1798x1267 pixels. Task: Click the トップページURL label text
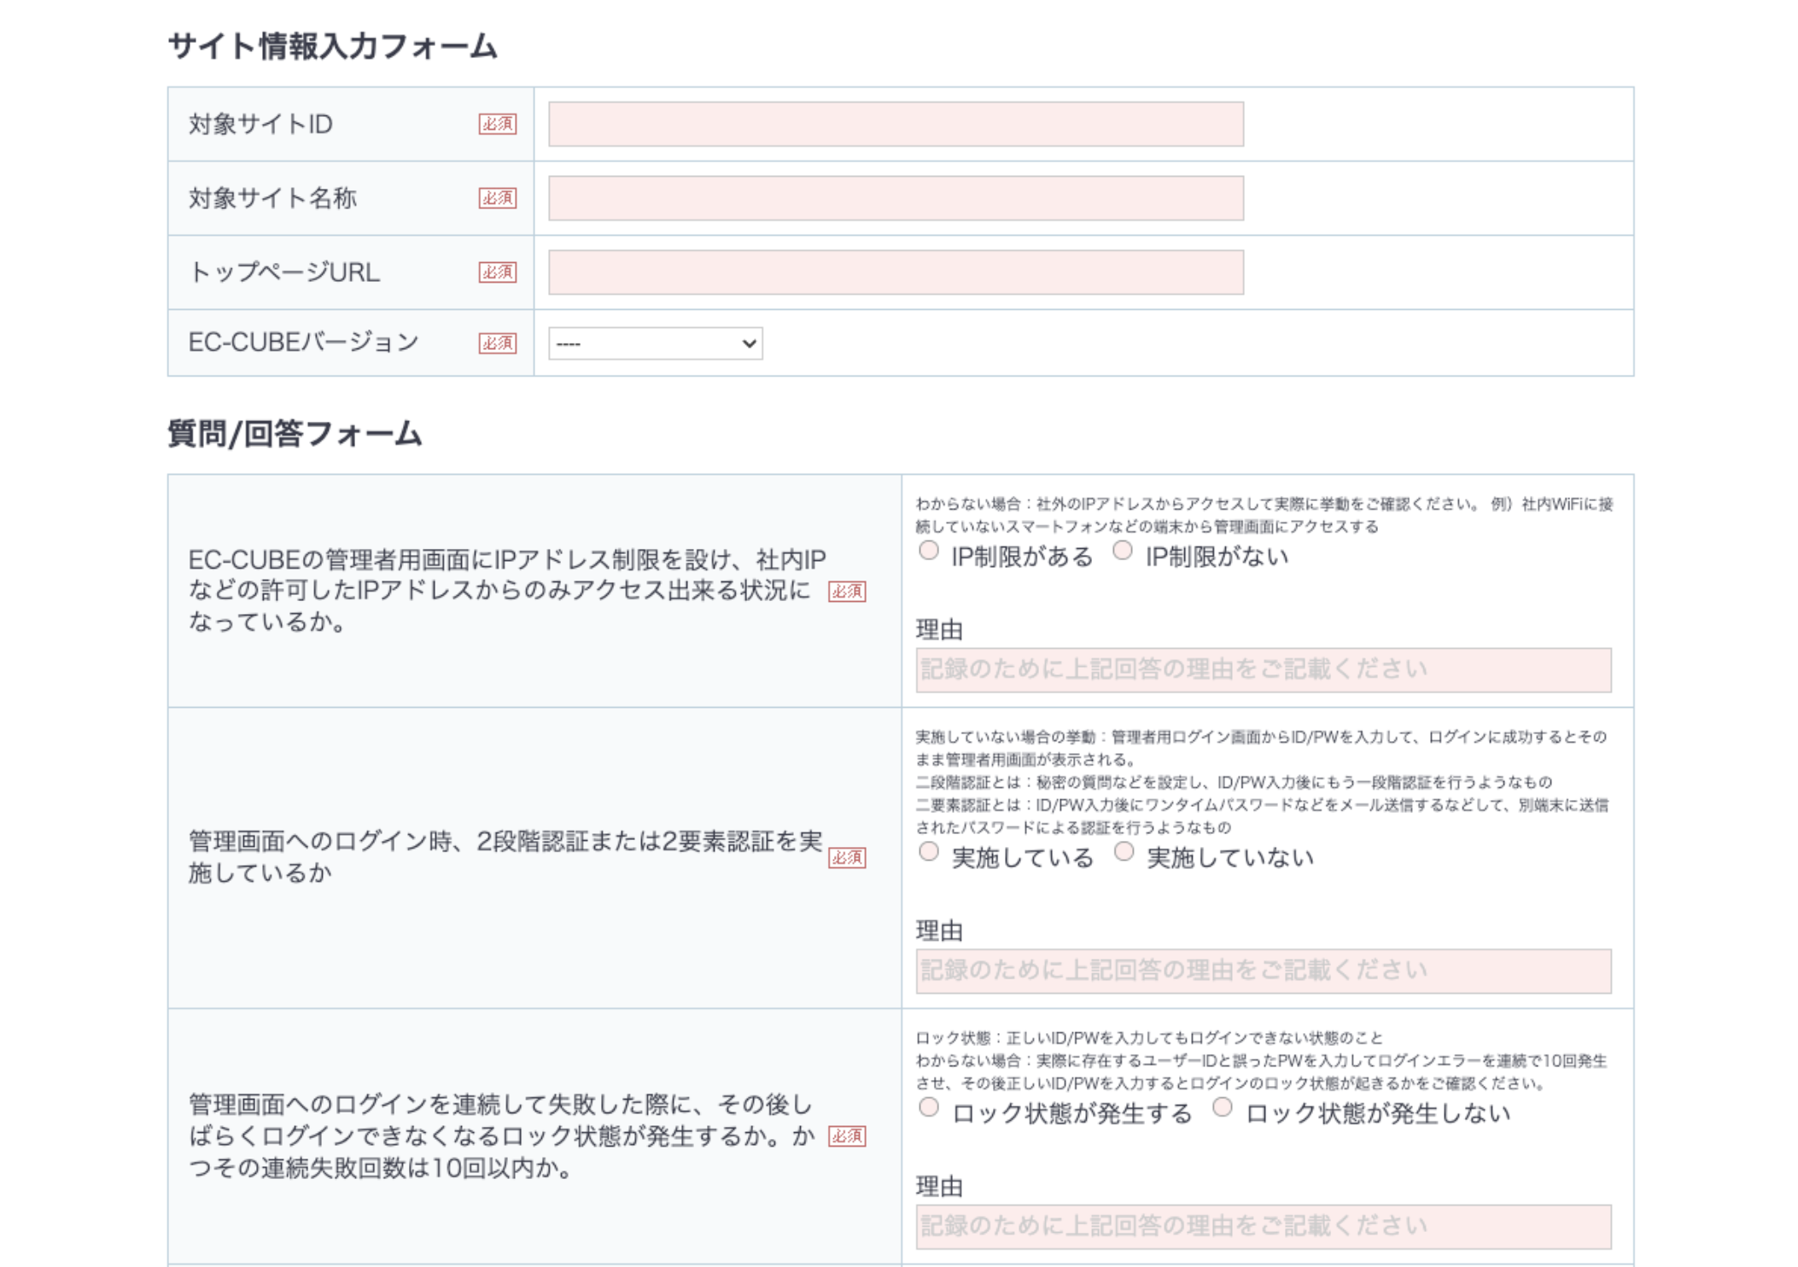point(284,272)
